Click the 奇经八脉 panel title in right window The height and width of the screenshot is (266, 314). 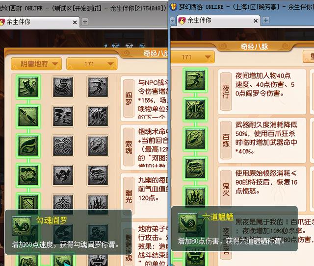pyautogui.click(x=254, y=47)
